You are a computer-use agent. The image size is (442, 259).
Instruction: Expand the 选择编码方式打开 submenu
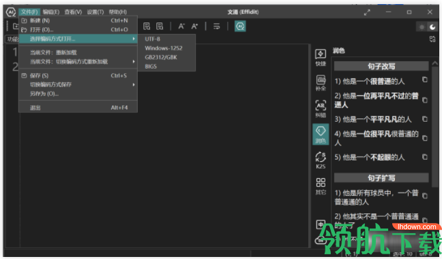pyautogui.click(x=78, y=39)
